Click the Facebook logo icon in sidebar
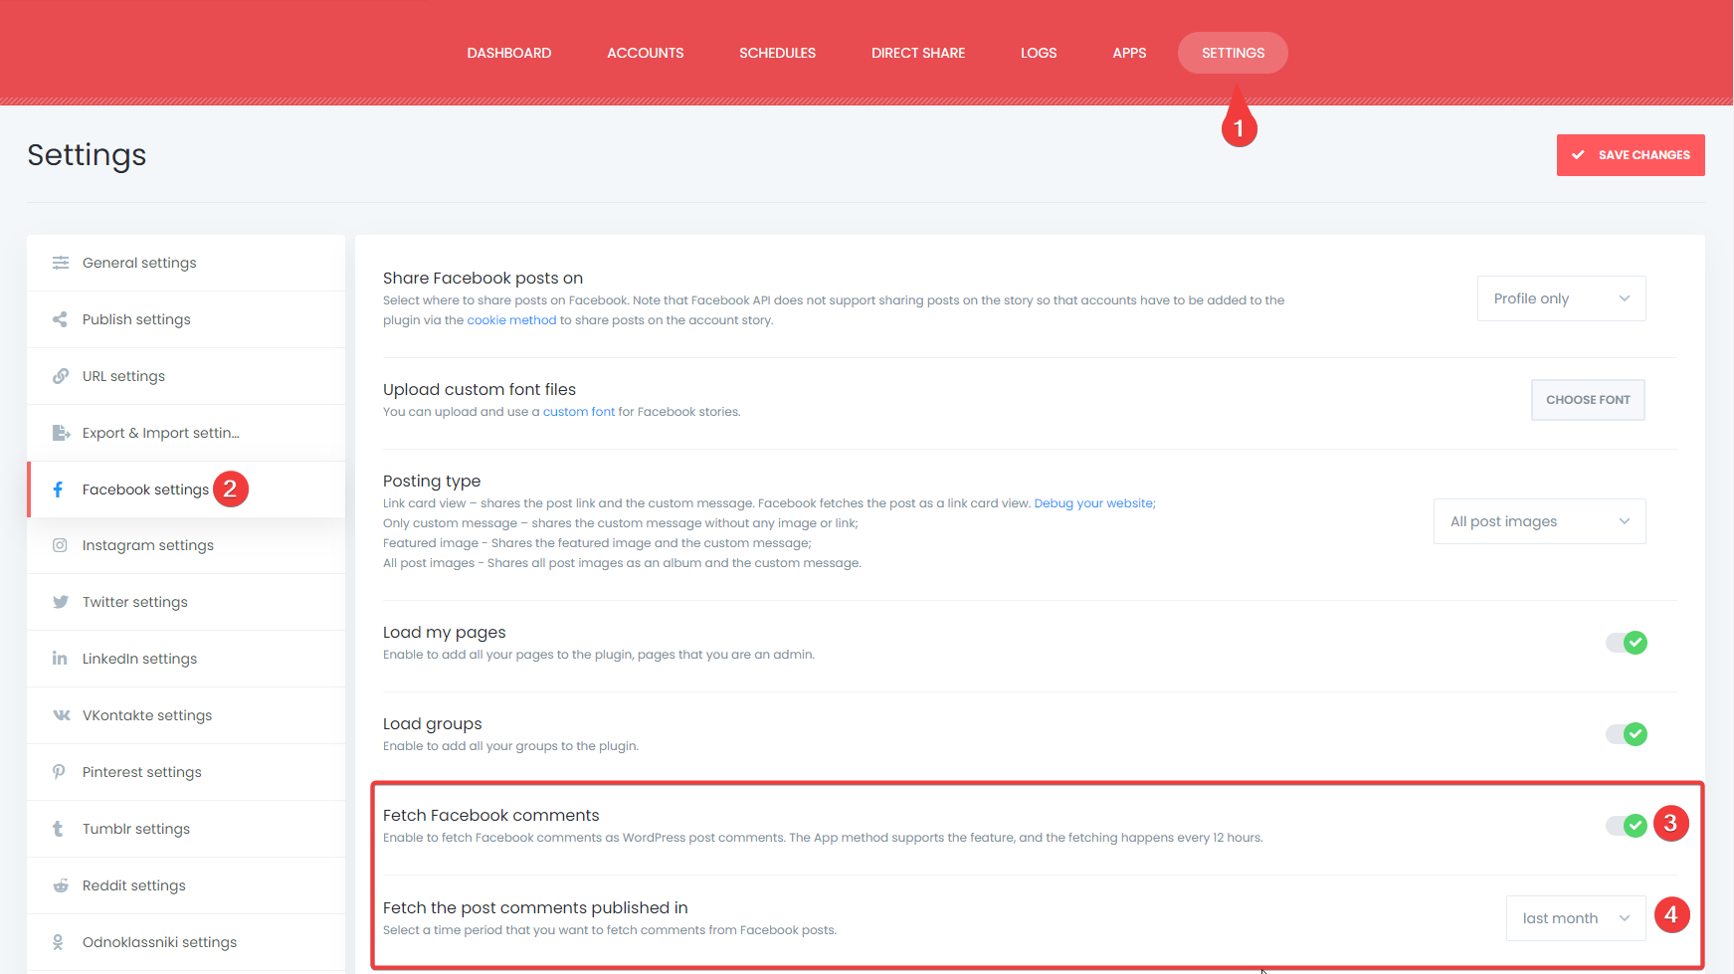Image resolution: width=1734 pixels, height=974 pixels. tap(59, 489)
